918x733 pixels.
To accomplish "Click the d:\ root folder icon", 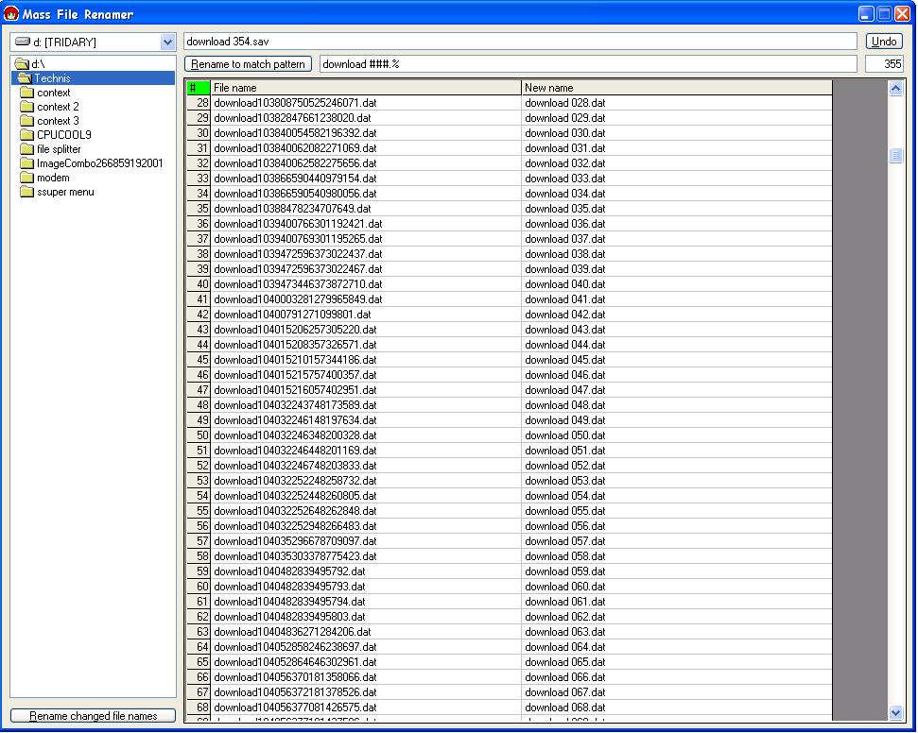I will click(22, 64).
